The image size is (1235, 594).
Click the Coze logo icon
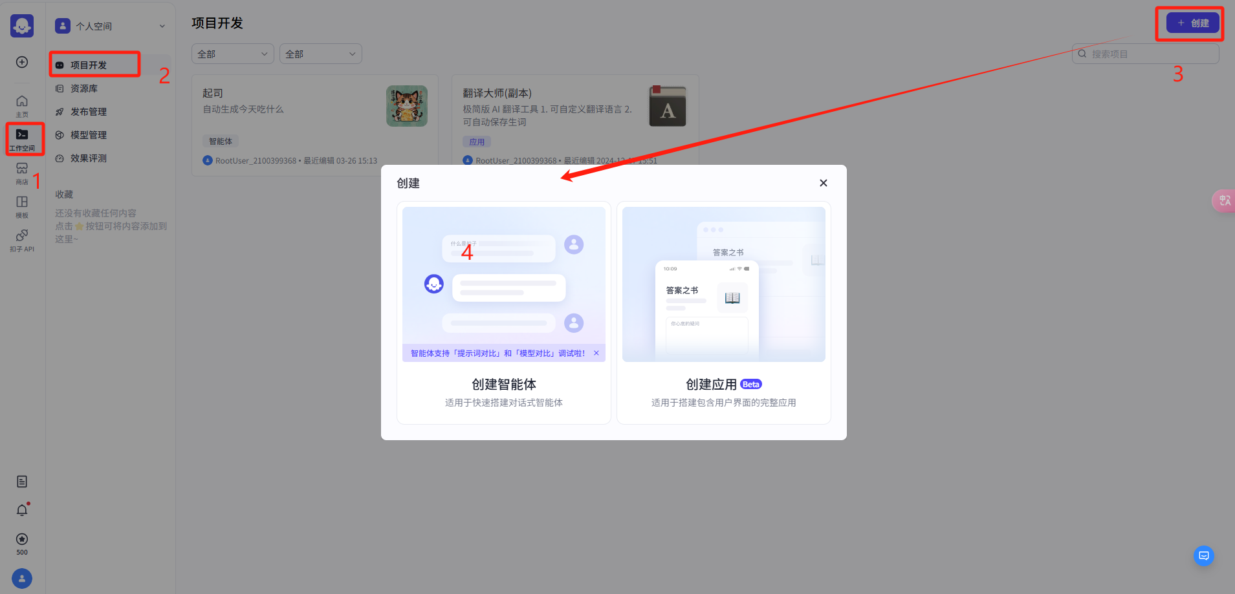click(x=22, y=26)
